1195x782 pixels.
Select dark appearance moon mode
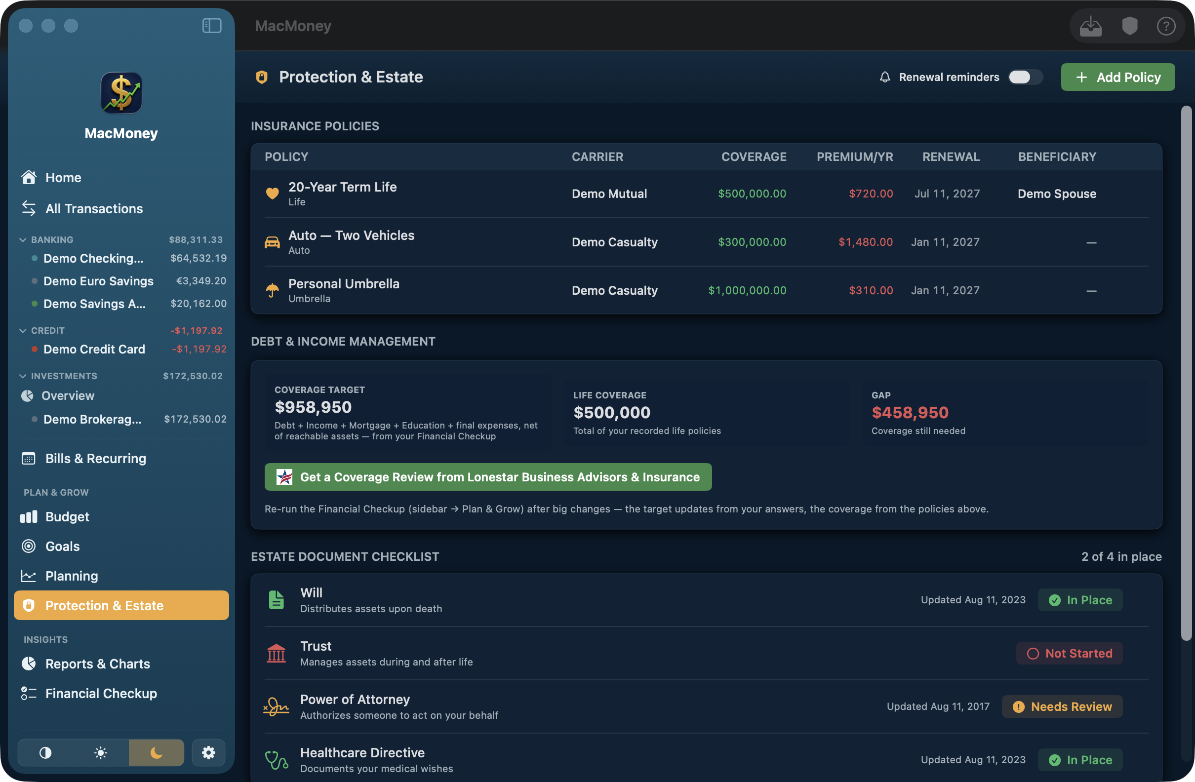point(156,752)
